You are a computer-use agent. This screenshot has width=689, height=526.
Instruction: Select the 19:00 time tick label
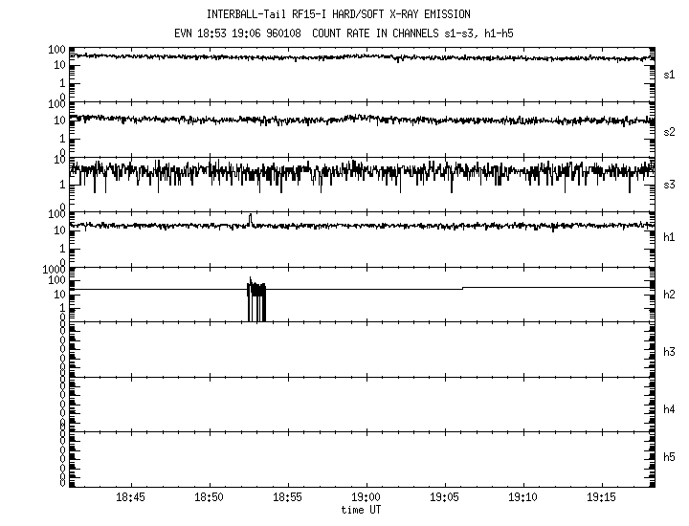(366, 498)
